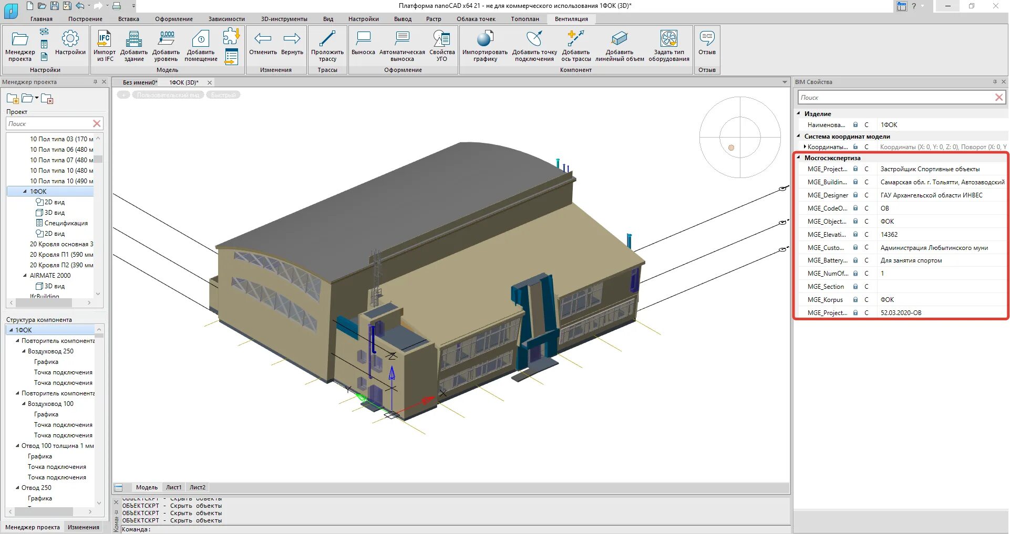Switch to Изменения panel tab
The width and height of the screenshot is (1010, 534).
(x=84, y=527)
